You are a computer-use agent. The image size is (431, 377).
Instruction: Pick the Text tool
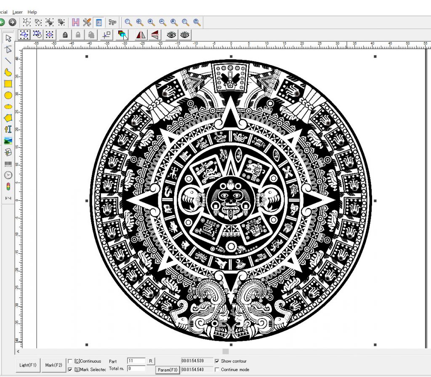click(x=8, y=129)
